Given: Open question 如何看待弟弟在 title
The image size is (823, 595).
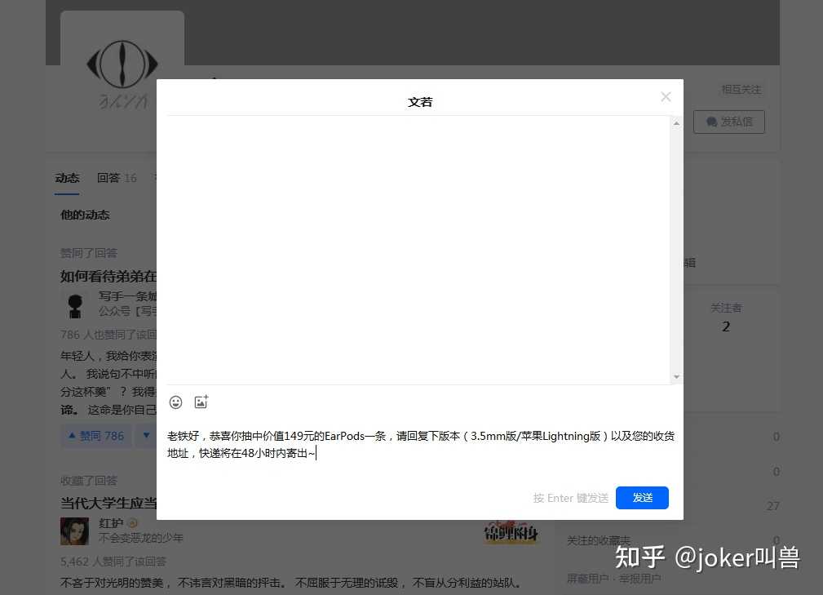Looking at the screenshot, I should click(x=108, y=276).
